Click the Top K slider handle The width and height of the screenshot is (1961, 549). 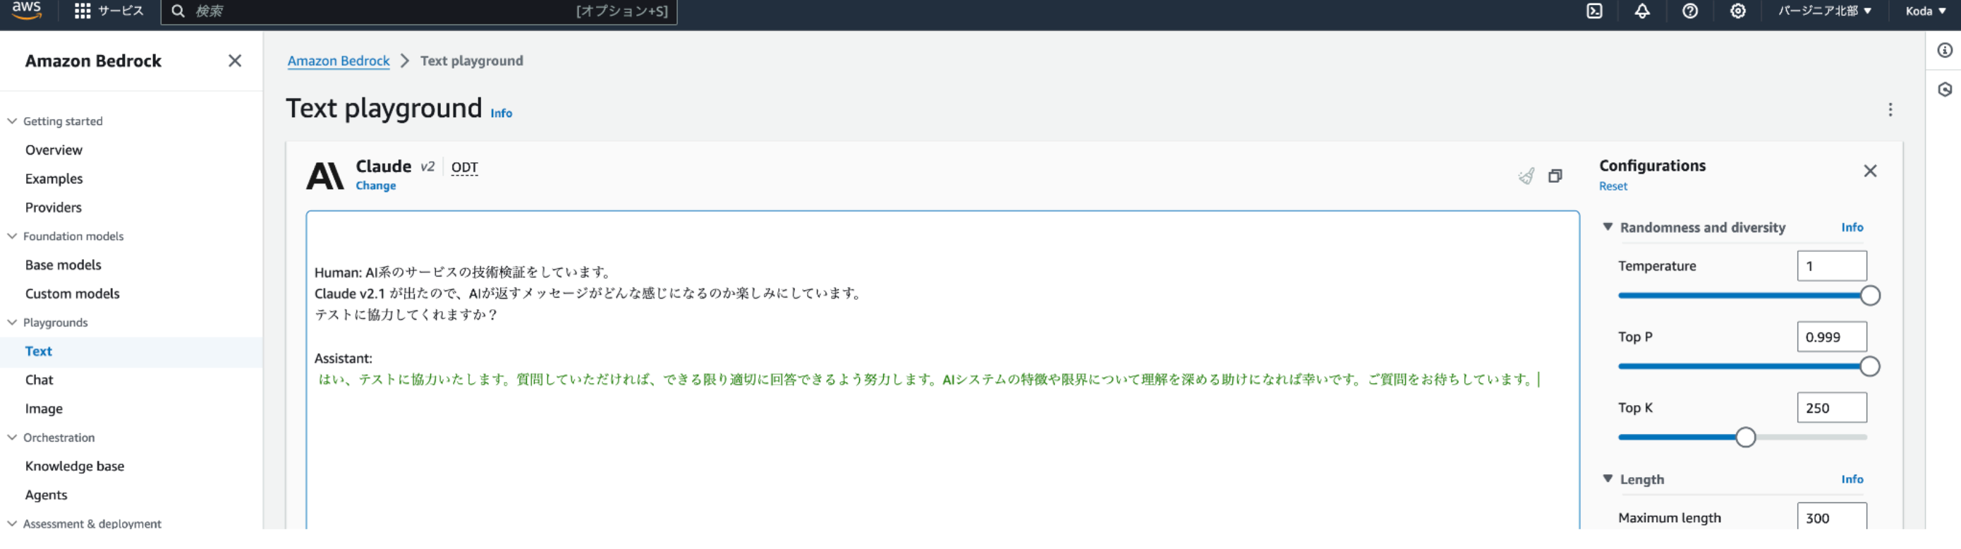tap(1746, 437)
